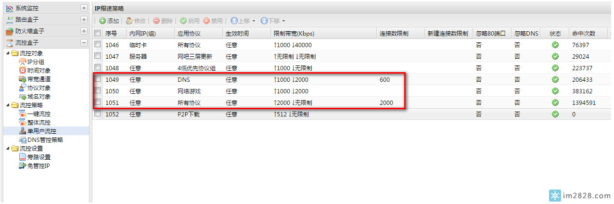The width and height of the screenshot is (614, 204).
Task: Open 时间对象 in the sidebar tree
Action: click(x=38, y=70)
